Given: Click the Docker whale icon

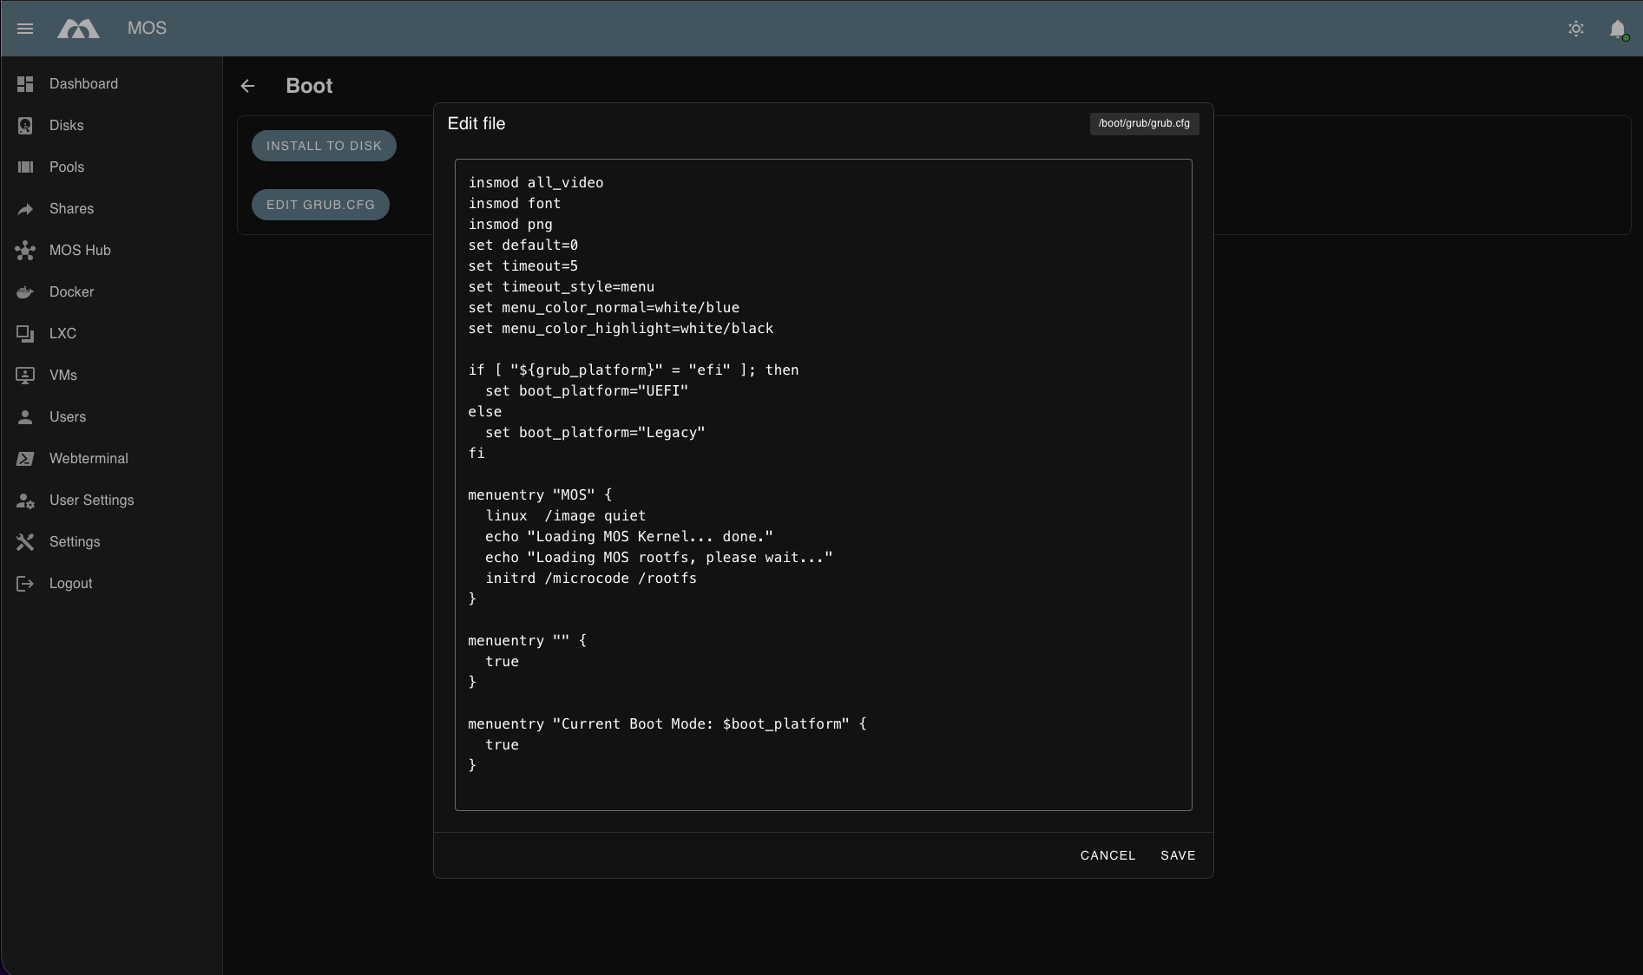Looking at the screenshot, I should tap(25, 292).
